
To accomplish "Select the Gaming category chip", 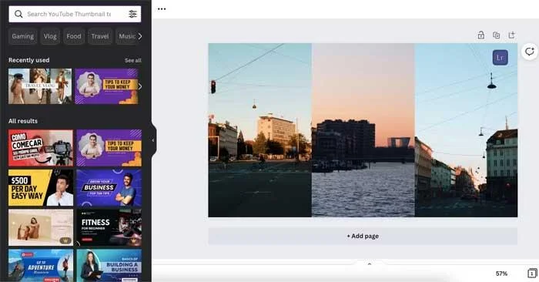I will pyautogui.click(x=23, y=36).
